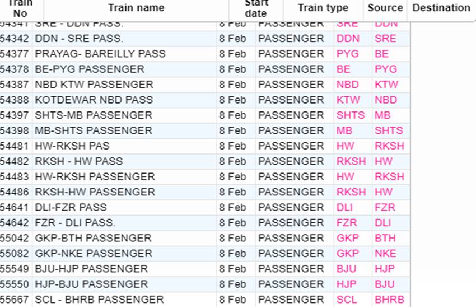The width and height of the screenshot is (476, 308).
Task: Open source station link PYG for train 54377
Action: pyautogui.click(x=348, y=54)
